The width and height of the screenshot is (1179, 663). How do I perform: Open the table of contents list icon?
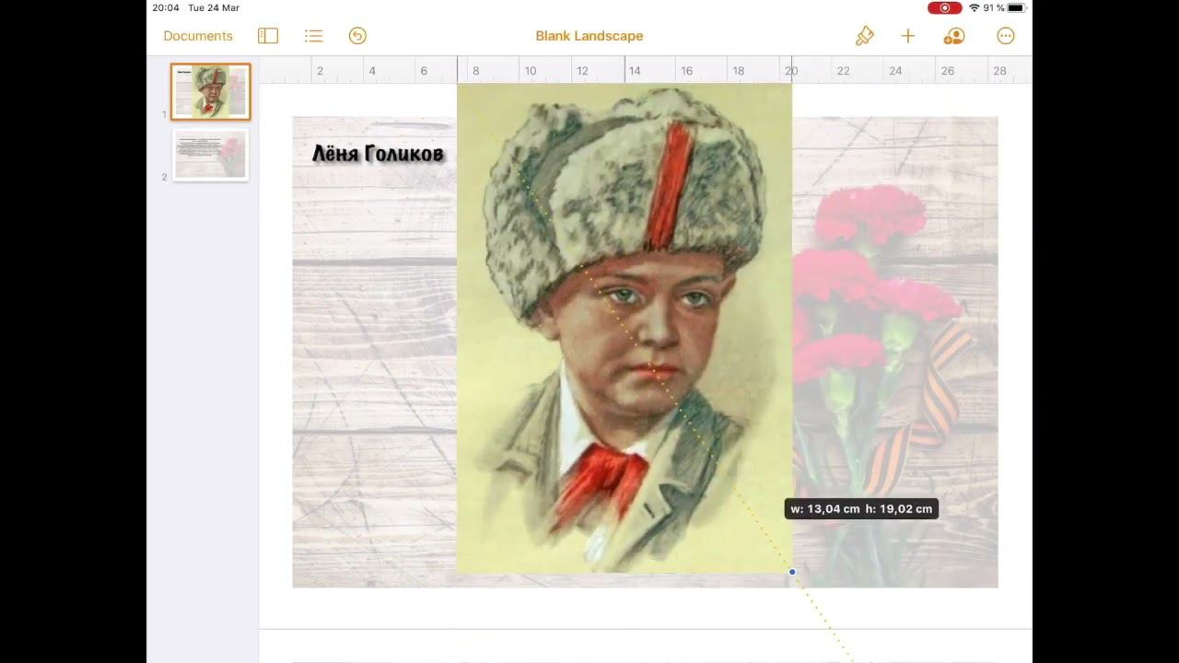coord(313,36)
